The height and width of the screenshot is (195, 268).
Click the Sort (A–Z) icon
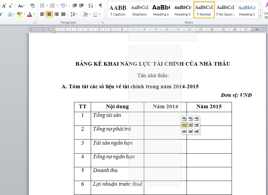pyautogui.click(x=91, y=5)
